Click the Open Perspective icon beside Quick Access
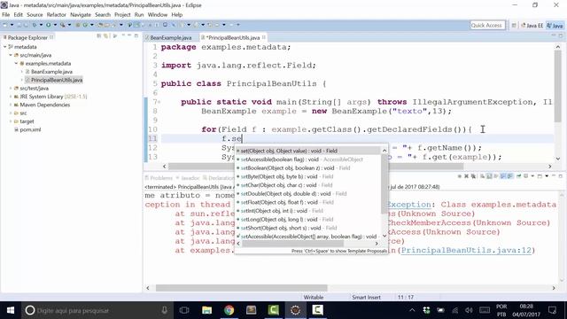This screenshot has width=567, height=319. (x=514, y=26)
